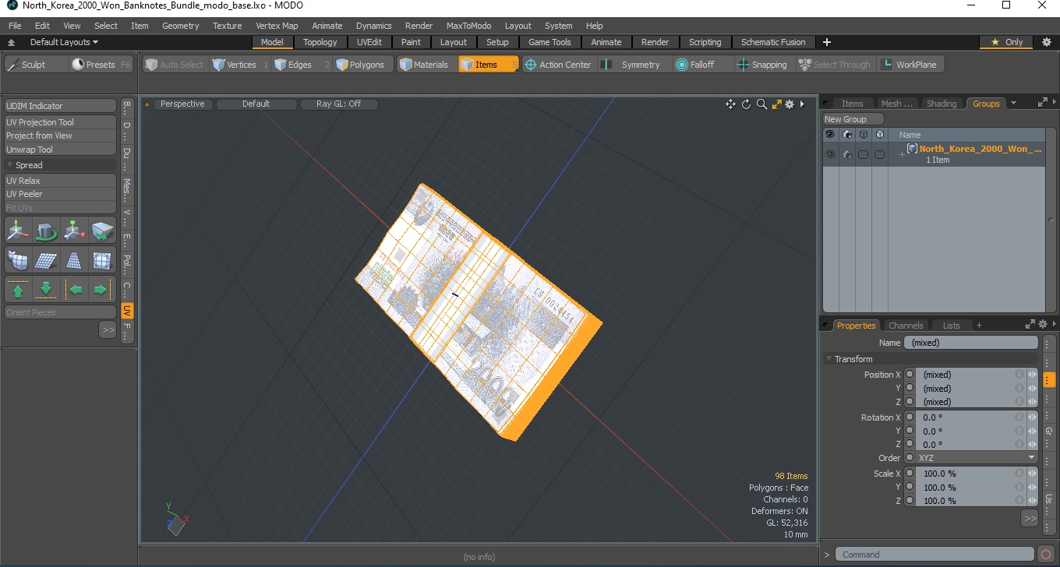Click the Presets button

tap(101, 65)
